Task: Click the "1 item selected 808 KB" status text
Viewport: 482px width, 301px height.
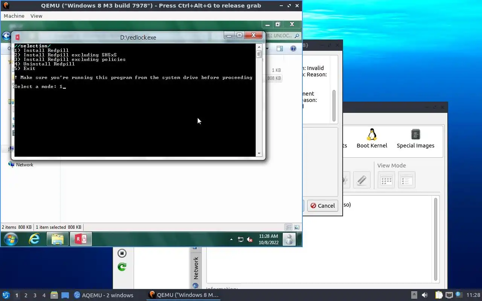Action: [x=58, y=227]
